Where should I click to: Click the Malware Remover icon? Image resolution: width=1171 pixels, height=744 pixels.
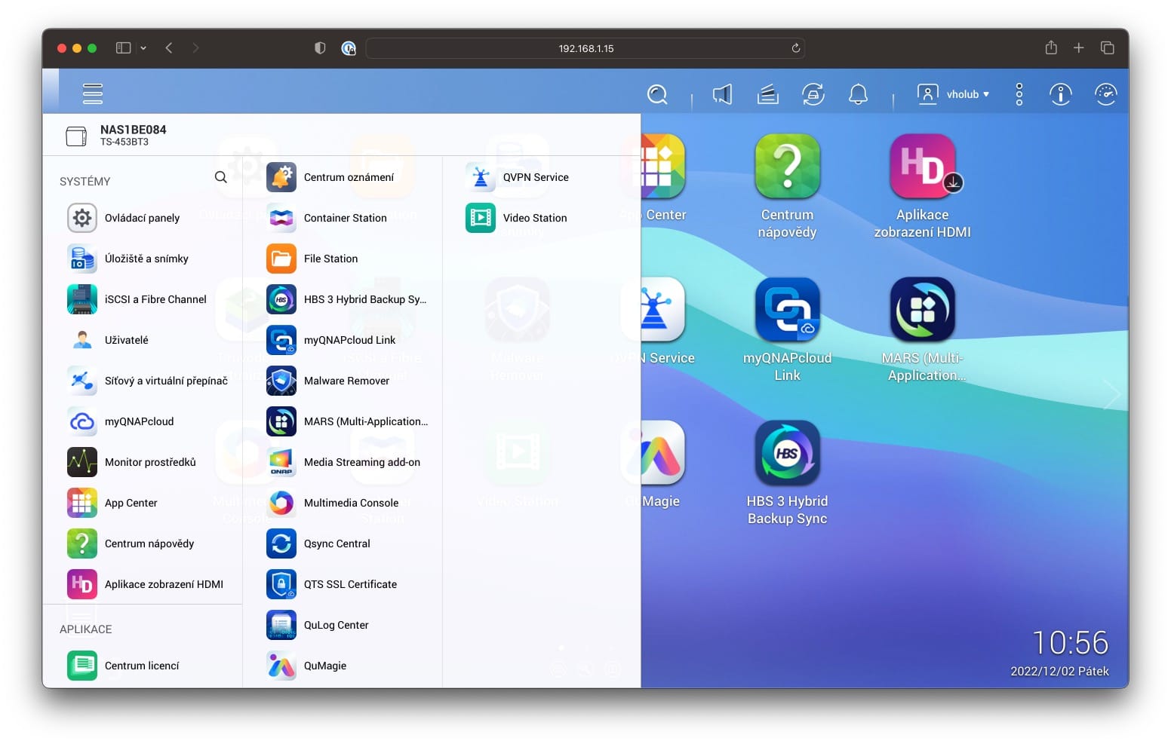[x=281, y=381]
